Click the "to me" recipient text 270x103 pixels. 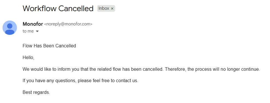(28, 31)
